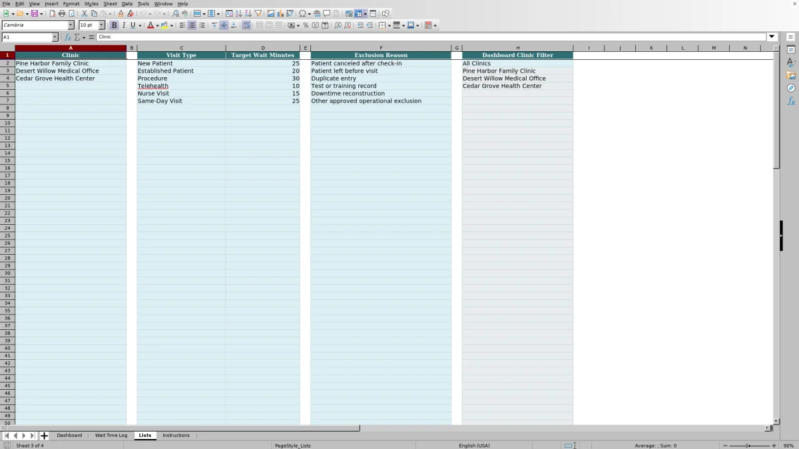The width and height of the screenshot is (799, 449).
Task: Toggle Center Horizontally alignment
Action: tap(192, 25)
